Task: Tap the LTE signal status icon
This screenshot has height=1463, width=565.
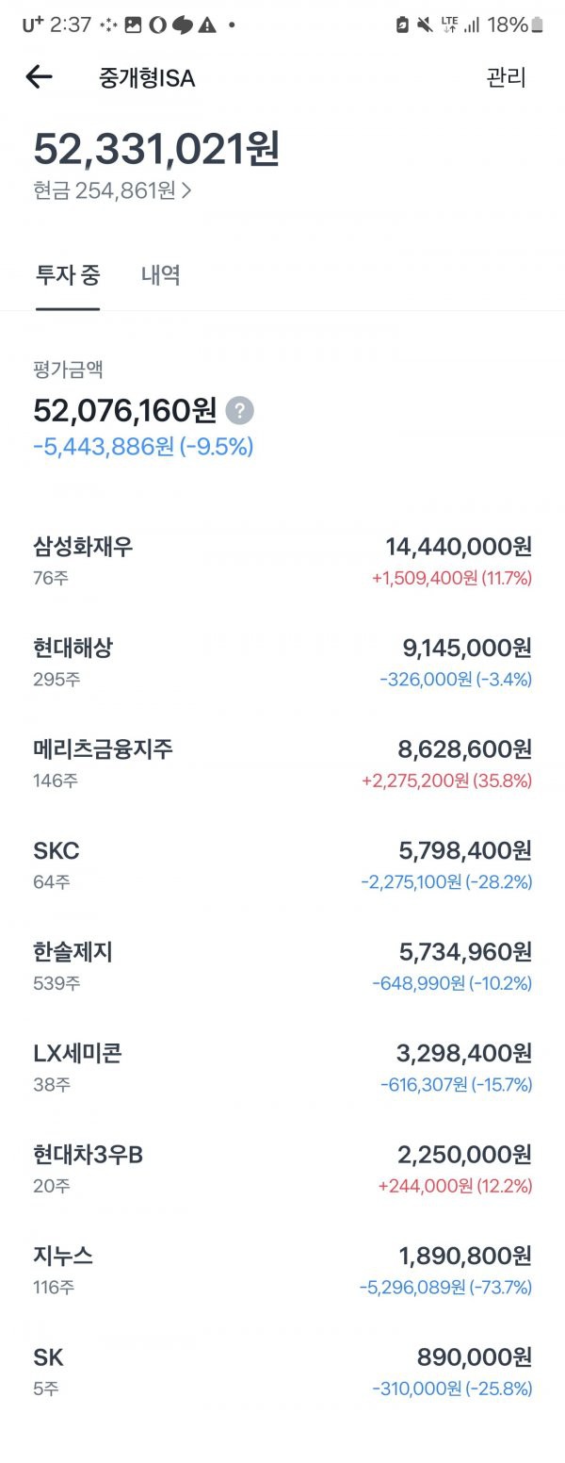Action: click(x=449, y=25)
